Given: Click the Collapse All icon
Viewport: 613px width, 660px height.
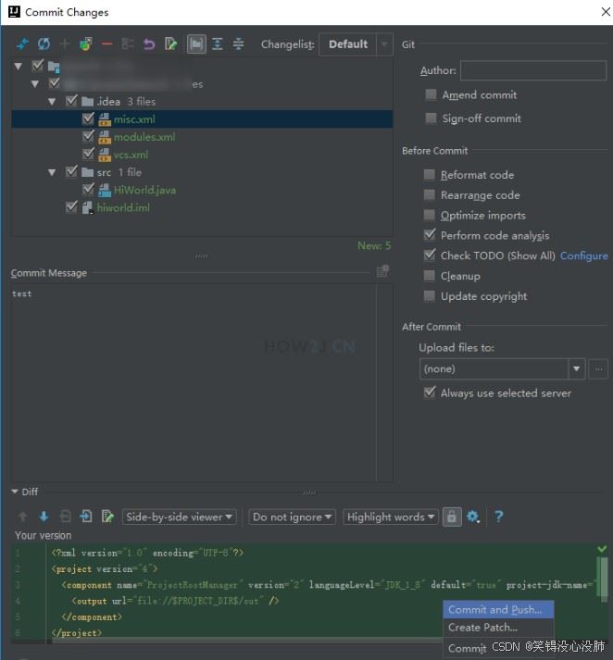Looking at the screenshot, I should coord(238,44).
